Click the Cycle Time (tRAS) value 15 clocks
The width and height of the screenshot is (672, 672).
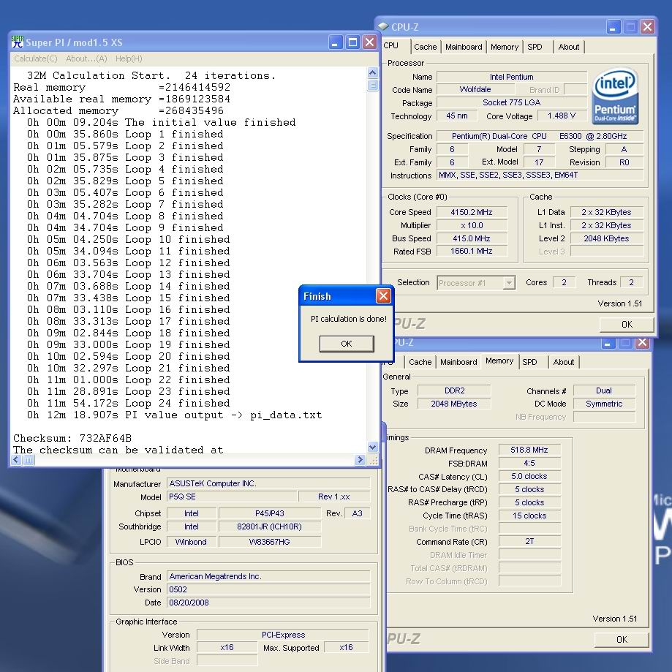pyautogui.click(x=529, y=516)
